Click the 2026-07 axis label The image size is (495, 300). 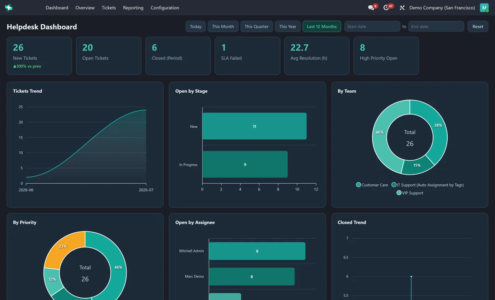[x=146, y=190]
